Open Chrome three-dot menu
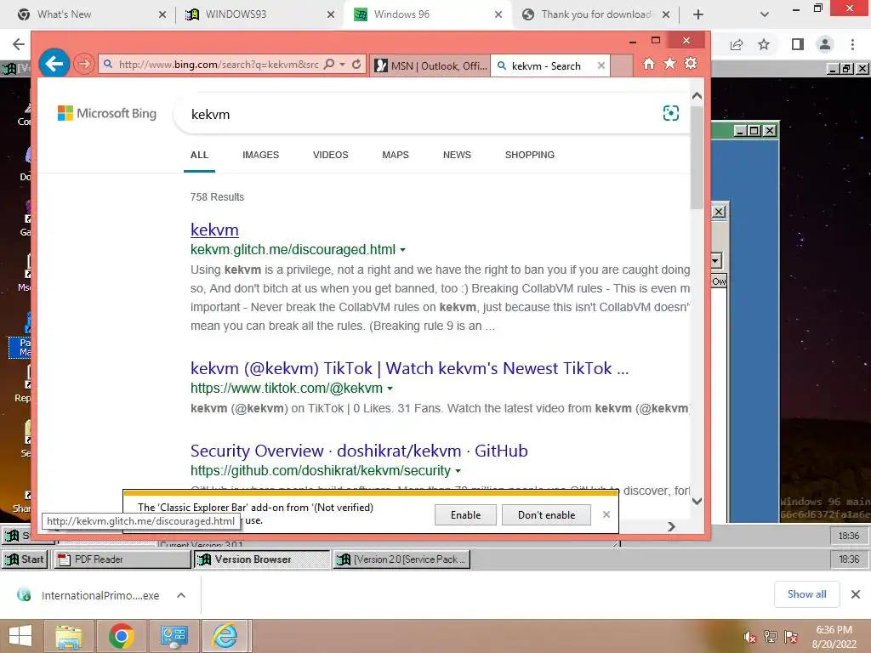This screenshot has height=653, width=871. click(852, 44)
